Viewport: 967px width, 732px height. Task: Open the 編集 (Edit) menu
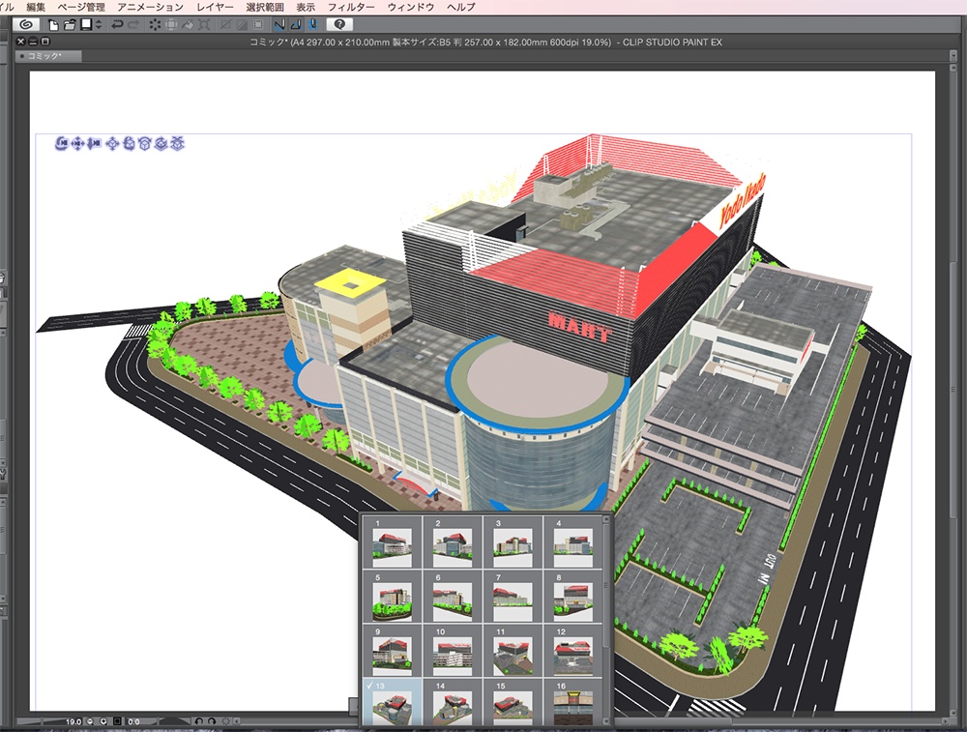pos(36,7)
